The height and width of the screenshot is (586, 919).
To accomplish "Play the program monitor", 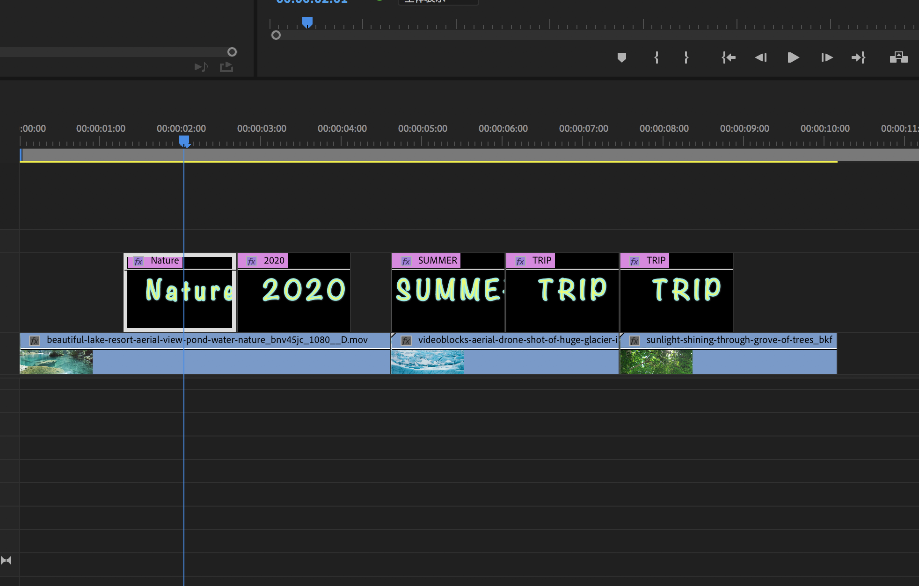I will 793,58.
